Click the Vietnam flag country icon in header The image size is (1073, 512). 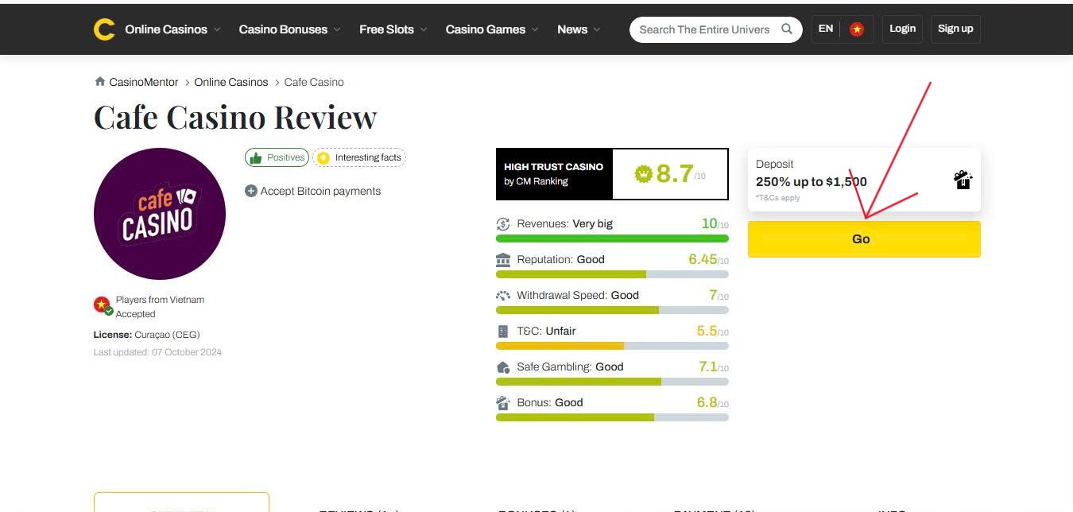pyautogui.click(x=857, y=29)
